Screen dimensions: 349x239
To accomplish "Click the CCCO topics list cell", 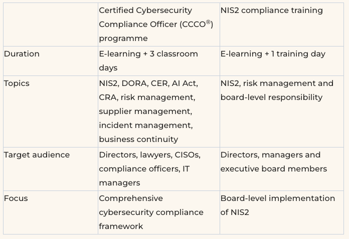I will 148,111.
